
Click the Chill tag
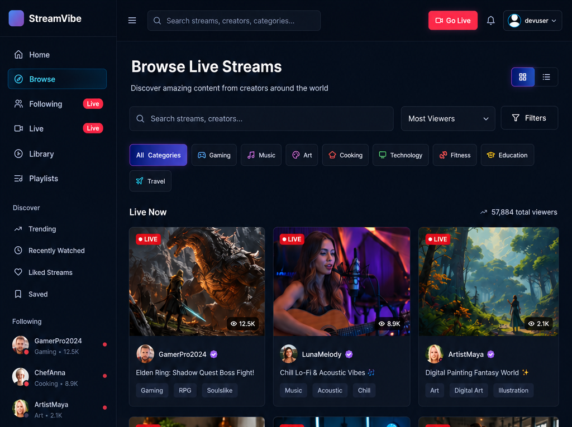tap(364, 390)
